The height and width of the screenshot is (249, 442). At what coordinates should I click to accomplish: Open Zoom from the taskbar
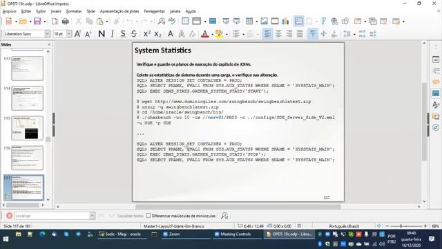coord(186,234)
